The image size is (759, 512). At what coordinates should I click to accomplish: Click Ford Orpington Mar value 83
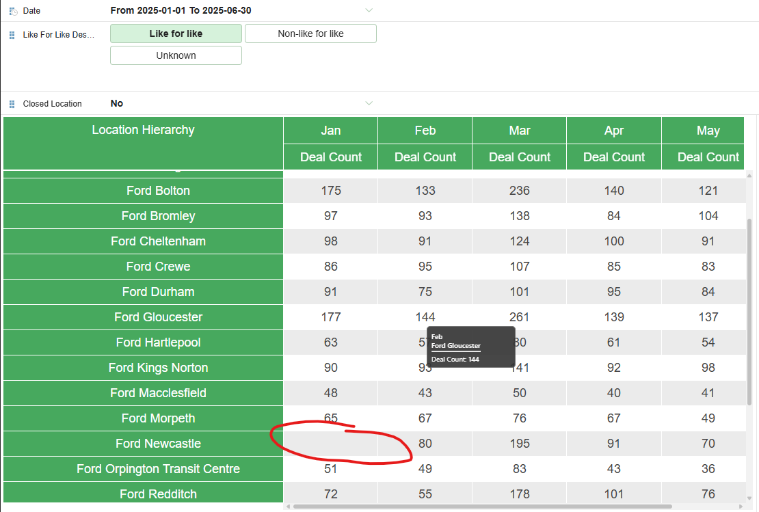[x=520, y=469]
